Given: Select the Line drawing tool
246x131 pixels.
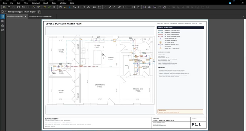Looking at the screenshot, I should tap(105, 7).
